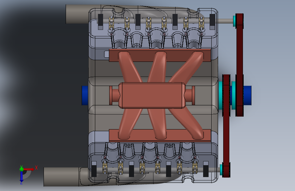Select the exposed upper camshaft rod beside the pulley
This screenshot has height=191, width=295.
[x=225, y=21]
